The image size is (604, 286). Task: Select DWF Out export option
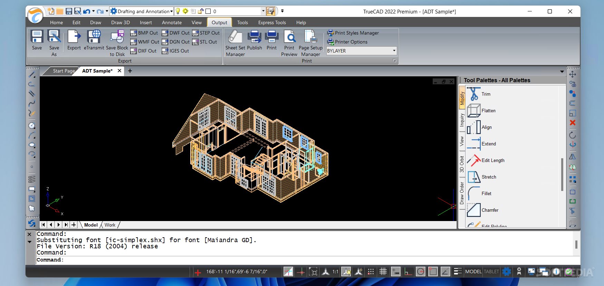pyautogui.click(x=176, y=33)
